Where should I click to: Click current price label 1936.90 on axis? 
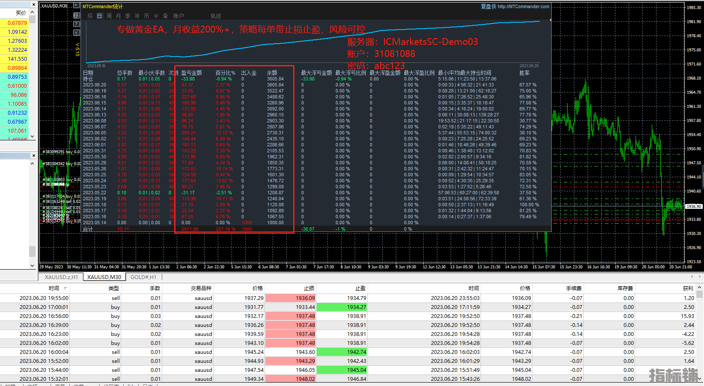[694, 206]
